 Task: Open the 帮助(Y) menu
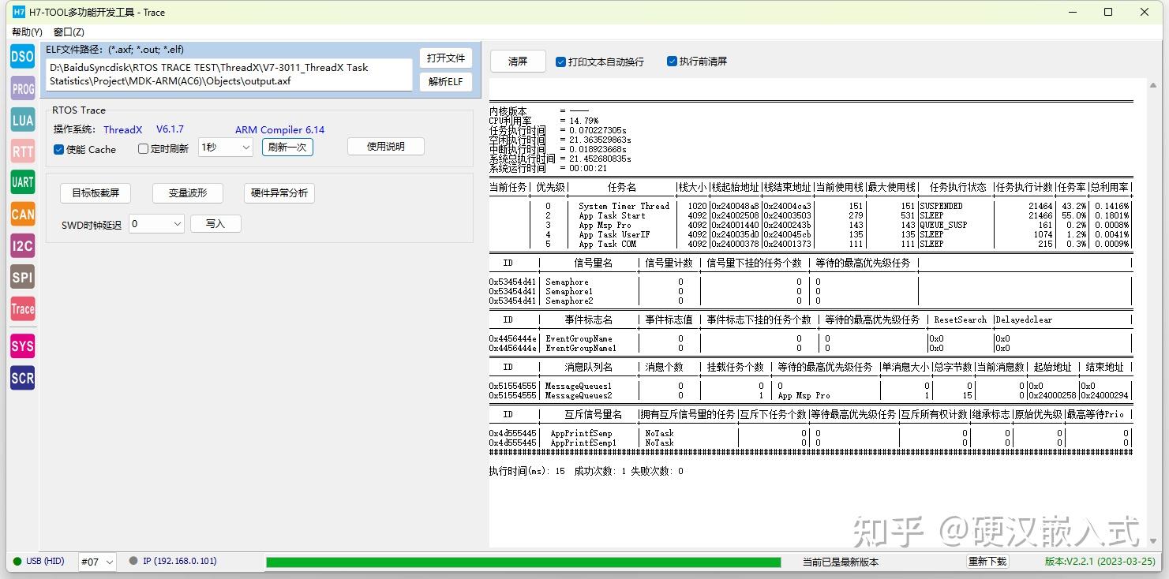27,32
